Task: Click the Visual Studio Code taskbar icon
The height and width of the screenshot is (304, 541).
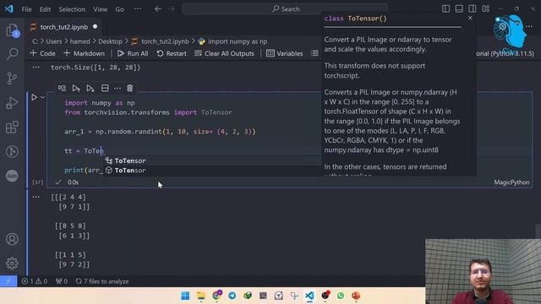Action: [x=309, y=296]
